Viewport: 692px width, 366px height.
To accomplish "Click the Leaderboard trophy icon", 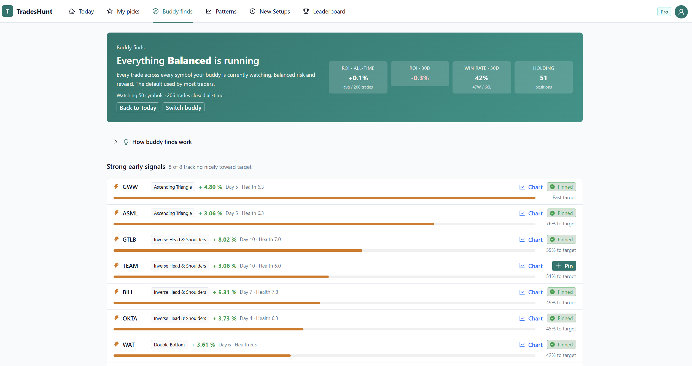I will (306, 11).
